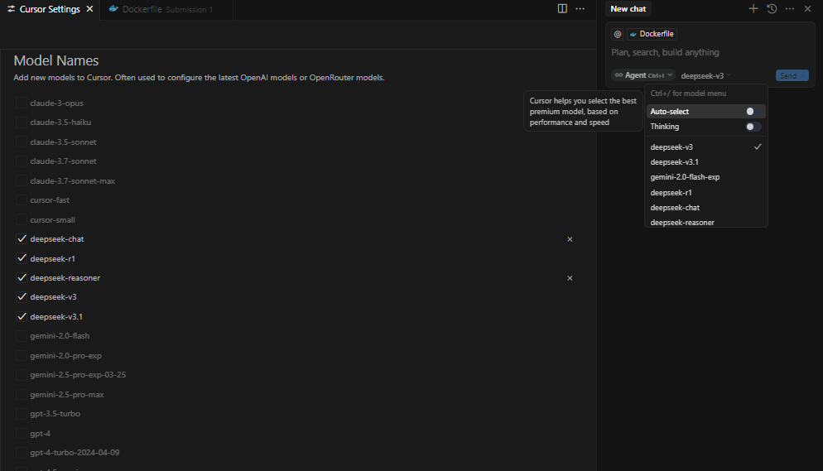The image size is (823, 471).
Task: Choose deepseek-r1 in model menu
Action: pos(706,193)
